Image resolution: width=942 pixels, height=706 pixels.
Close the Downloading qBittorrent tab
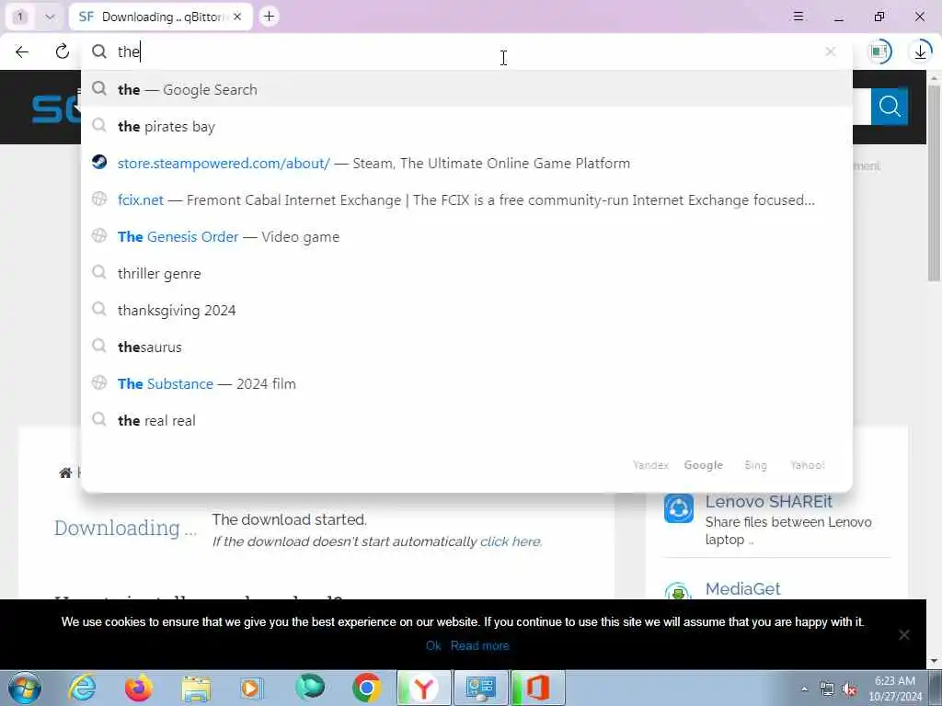click(x=237, y=17)
